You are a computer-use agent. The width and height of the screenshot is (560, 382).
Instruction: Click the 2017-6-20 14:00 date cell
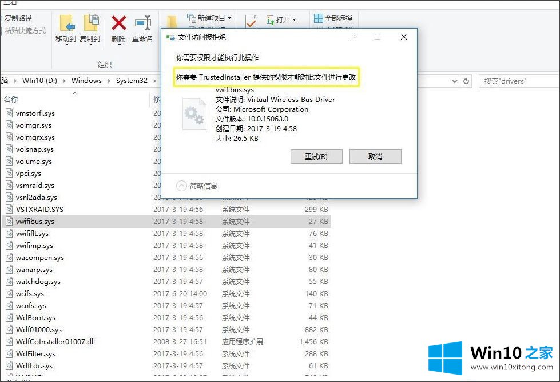pyautogui.click(x=180, y=294)
